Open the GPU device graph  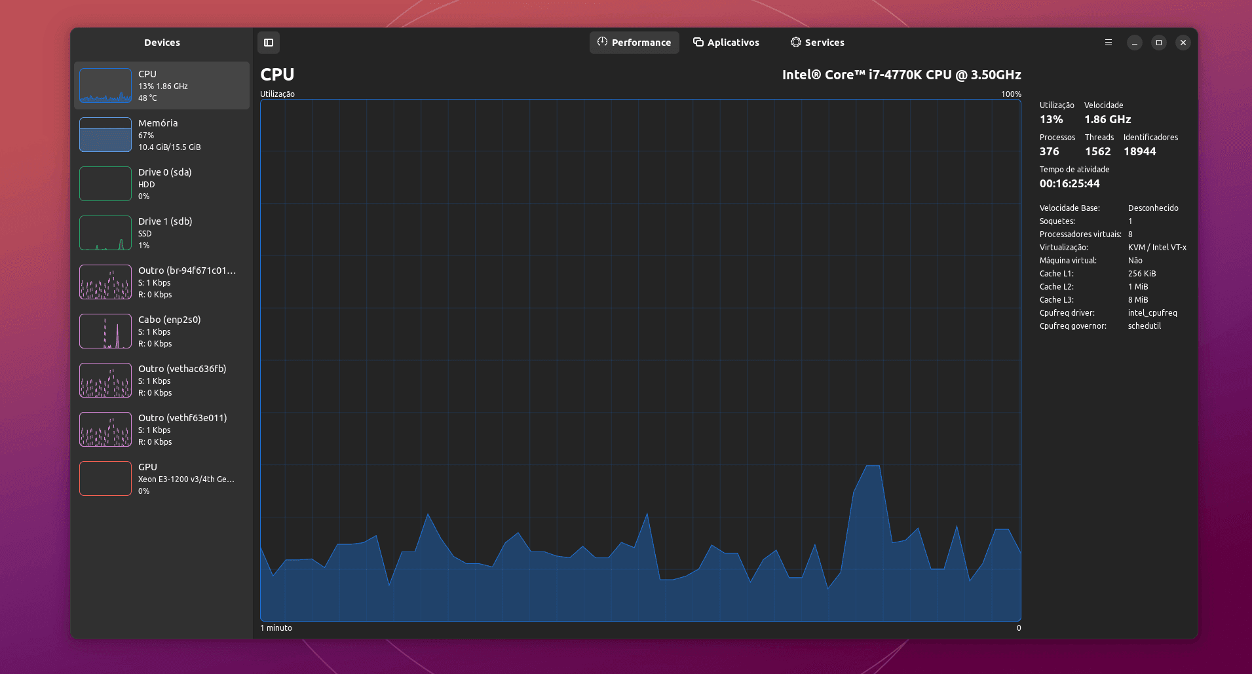click(x=162, y=479)
